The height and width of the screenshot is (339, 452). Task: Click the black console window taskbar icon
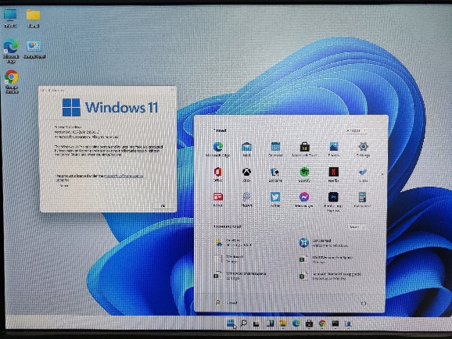point(335,323)
